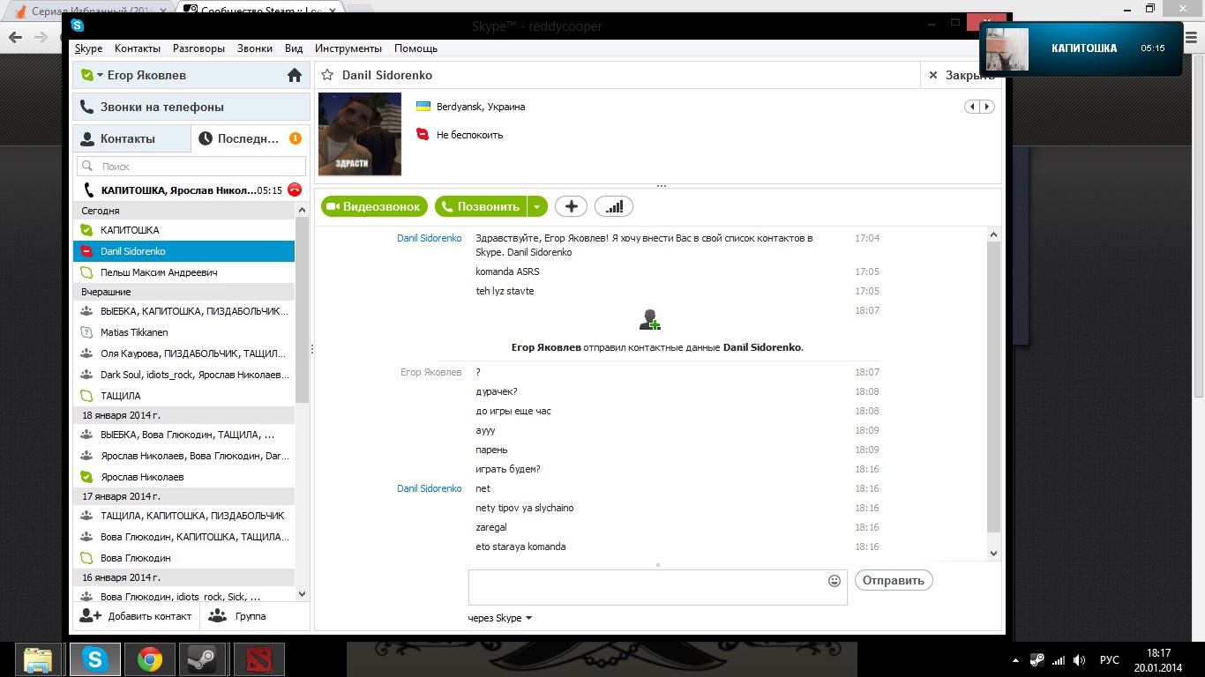The height and width of the screenshot is (677, 1205).
Task: Click the Skype logo in window title bar
Action: (x=78, y=26)
